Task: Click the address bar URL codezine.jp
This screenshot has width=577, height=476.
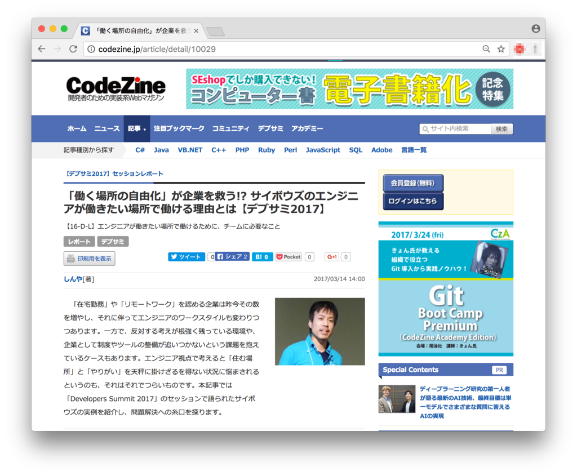Action: point(157,49)
